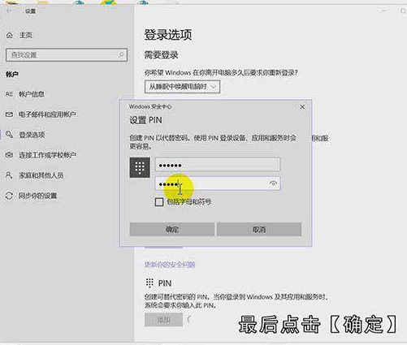Open 连接工作或学校帐户 section
Image resolution: width=407 pixels, height=345 pixels.
tap(47, 155)
